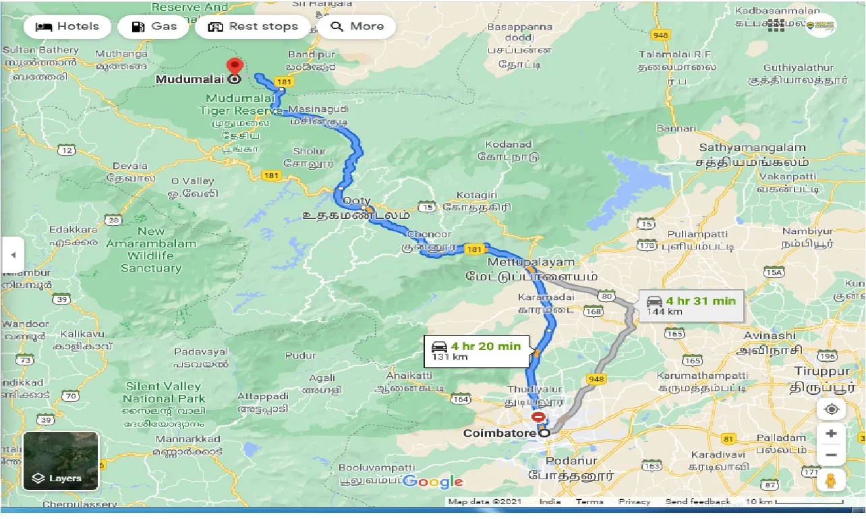Open the Layers map type switcher

61,461
